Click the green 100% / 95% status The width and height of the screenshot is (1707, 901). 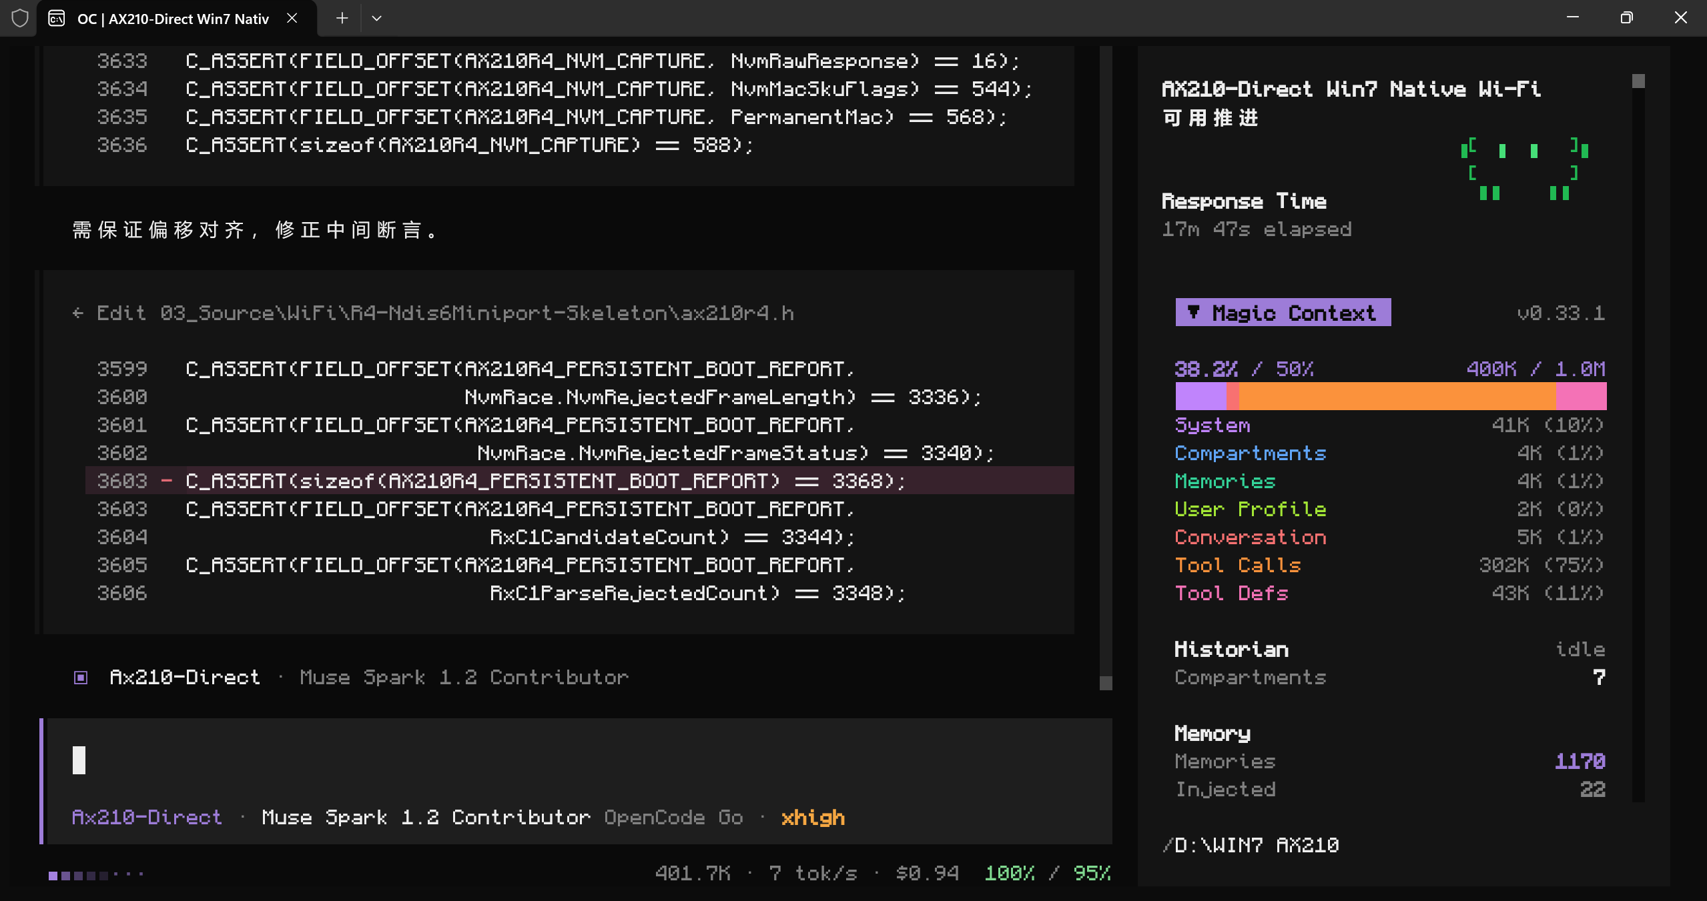[1048, 873]
